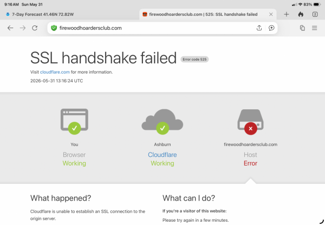Select the firewoodhoardersclub.com SSL handshake tab
Viewport: 325px width, 225px height.
coord(203,14)
